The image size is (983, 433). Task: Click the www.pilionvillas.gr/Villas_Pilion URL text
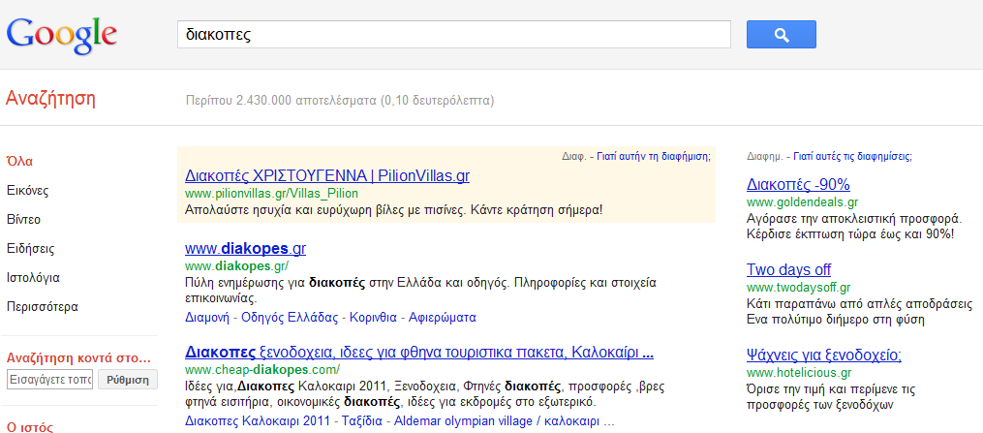pyautogui.click(x=271, y=193)
